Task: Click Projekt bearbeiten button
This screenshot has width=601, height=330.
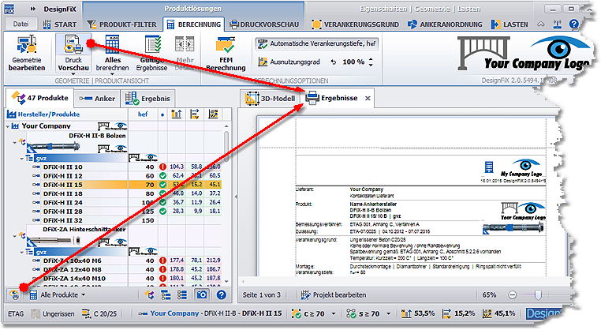Action: coord(334,294)
